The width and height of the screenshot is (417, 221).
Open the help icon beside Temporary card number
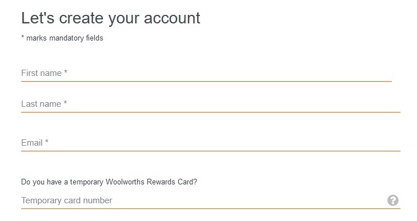(x=393, y=200)
